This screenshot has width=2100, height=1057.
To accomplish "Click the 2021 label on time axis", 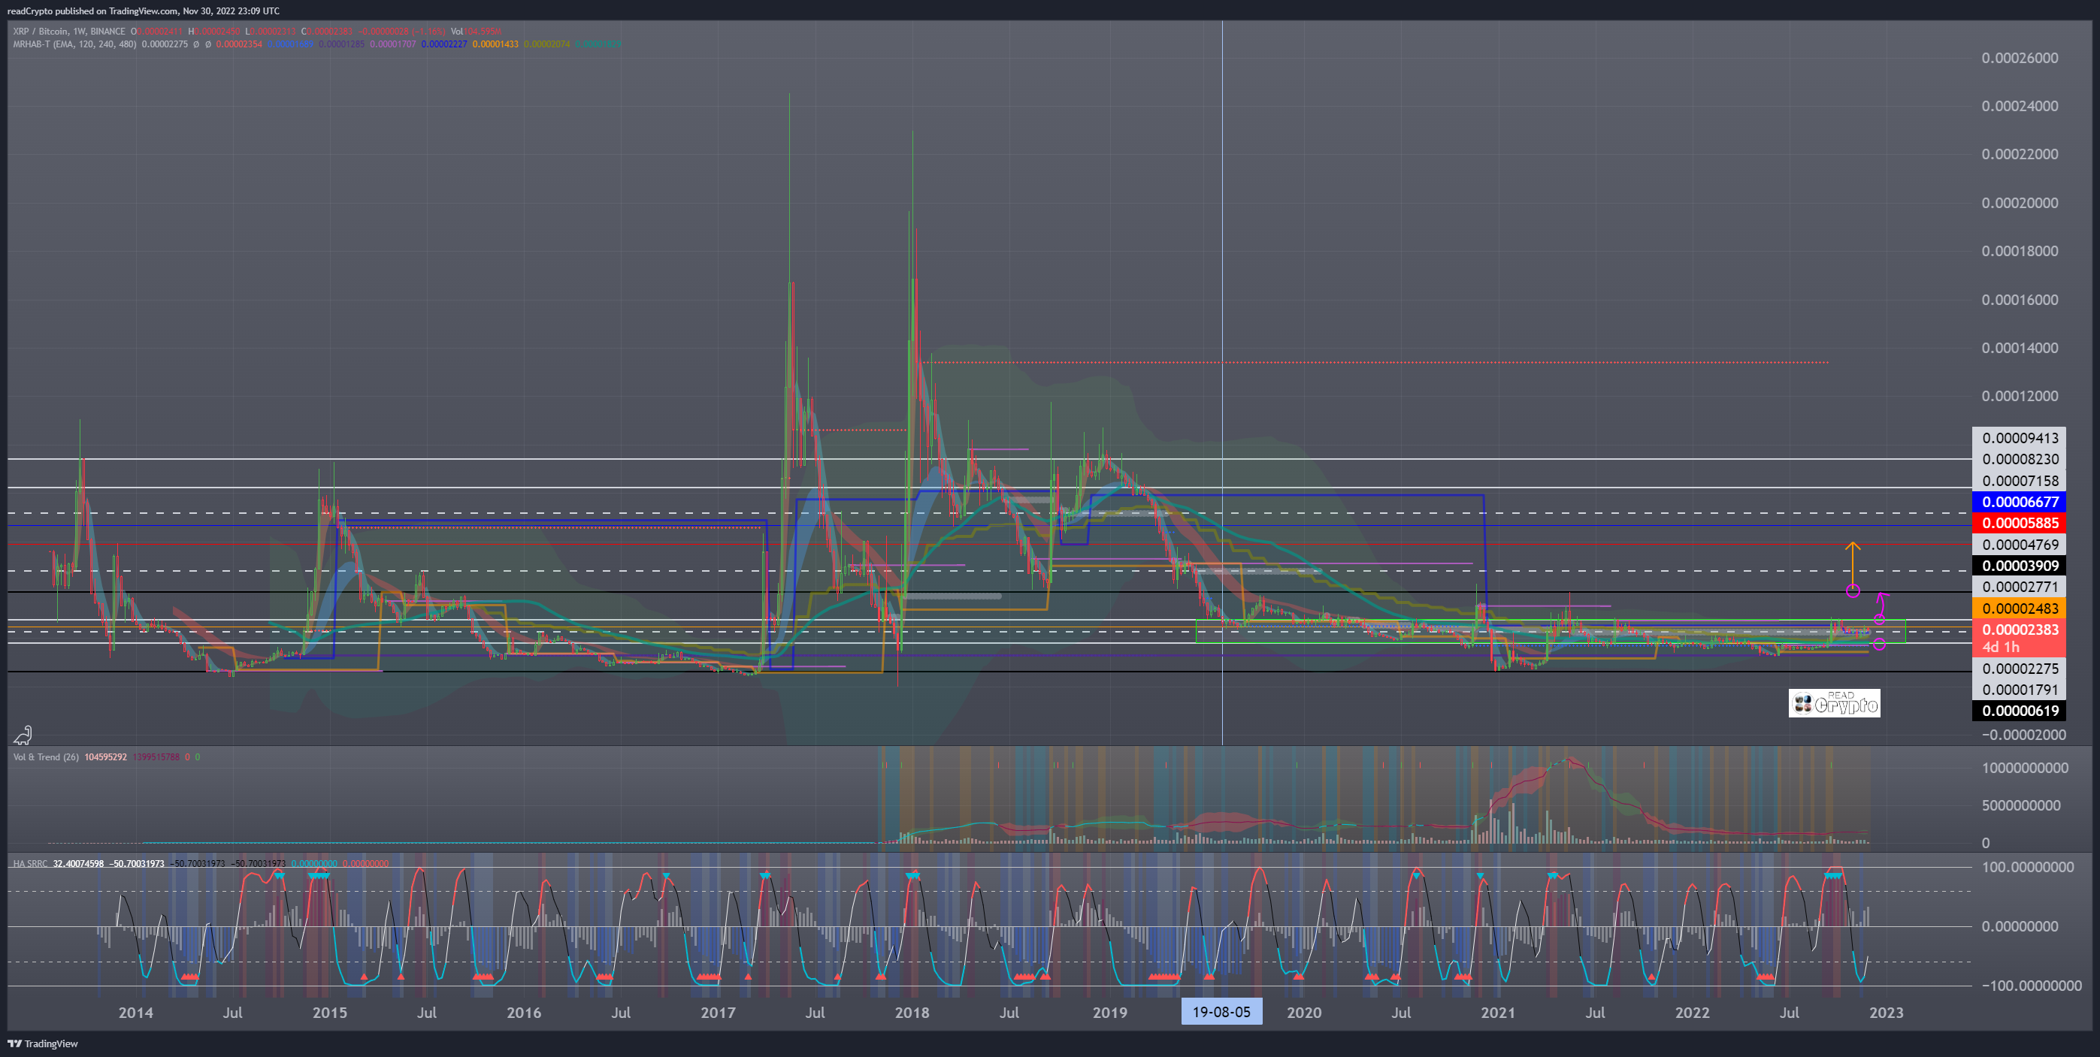I will click(x=1497, y=1012).
